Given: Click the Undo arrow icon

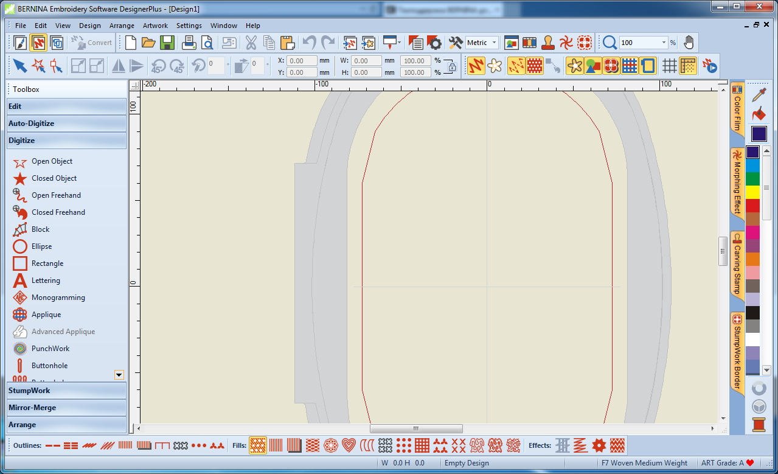Looking at the screenshot, I should (x=310, y=43).
